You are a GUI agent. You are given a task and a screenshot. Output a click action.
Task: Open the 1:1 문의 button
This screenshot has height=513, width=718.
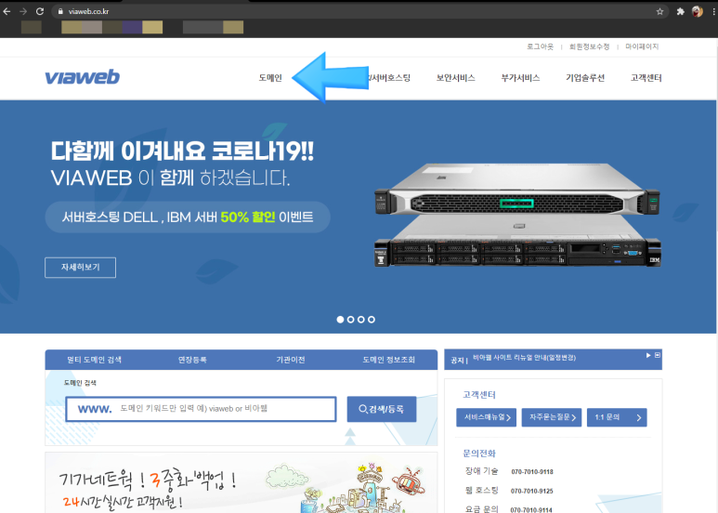(x=617, y=417)
